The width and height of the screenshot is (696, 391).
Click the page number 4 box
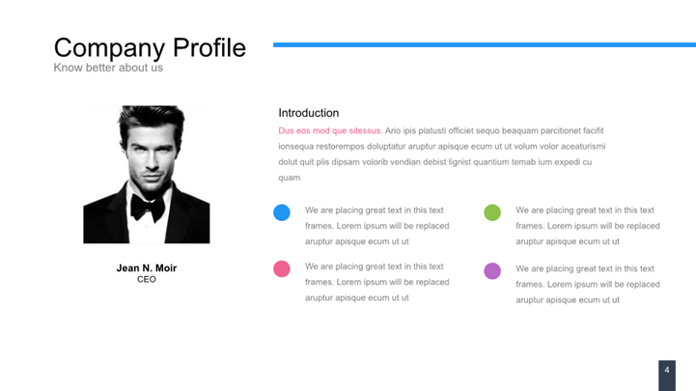(x=666, y=374)
